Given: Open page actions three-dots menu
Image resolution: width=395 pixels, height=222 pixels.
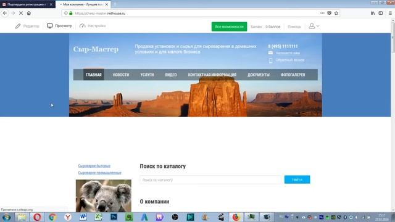Looking at the screenshot, I should pyautogui.click(x=322, y=13).
